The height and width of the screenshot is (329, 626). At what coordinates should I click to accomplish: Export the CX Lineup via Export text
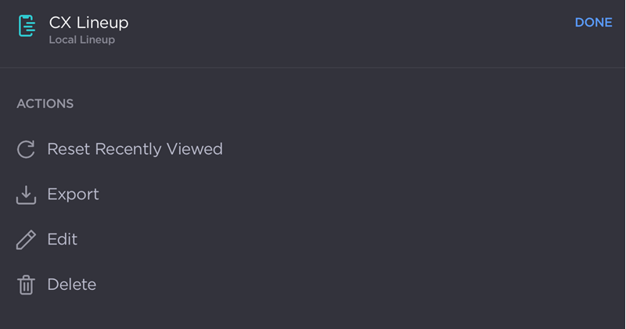coord(73,195)
